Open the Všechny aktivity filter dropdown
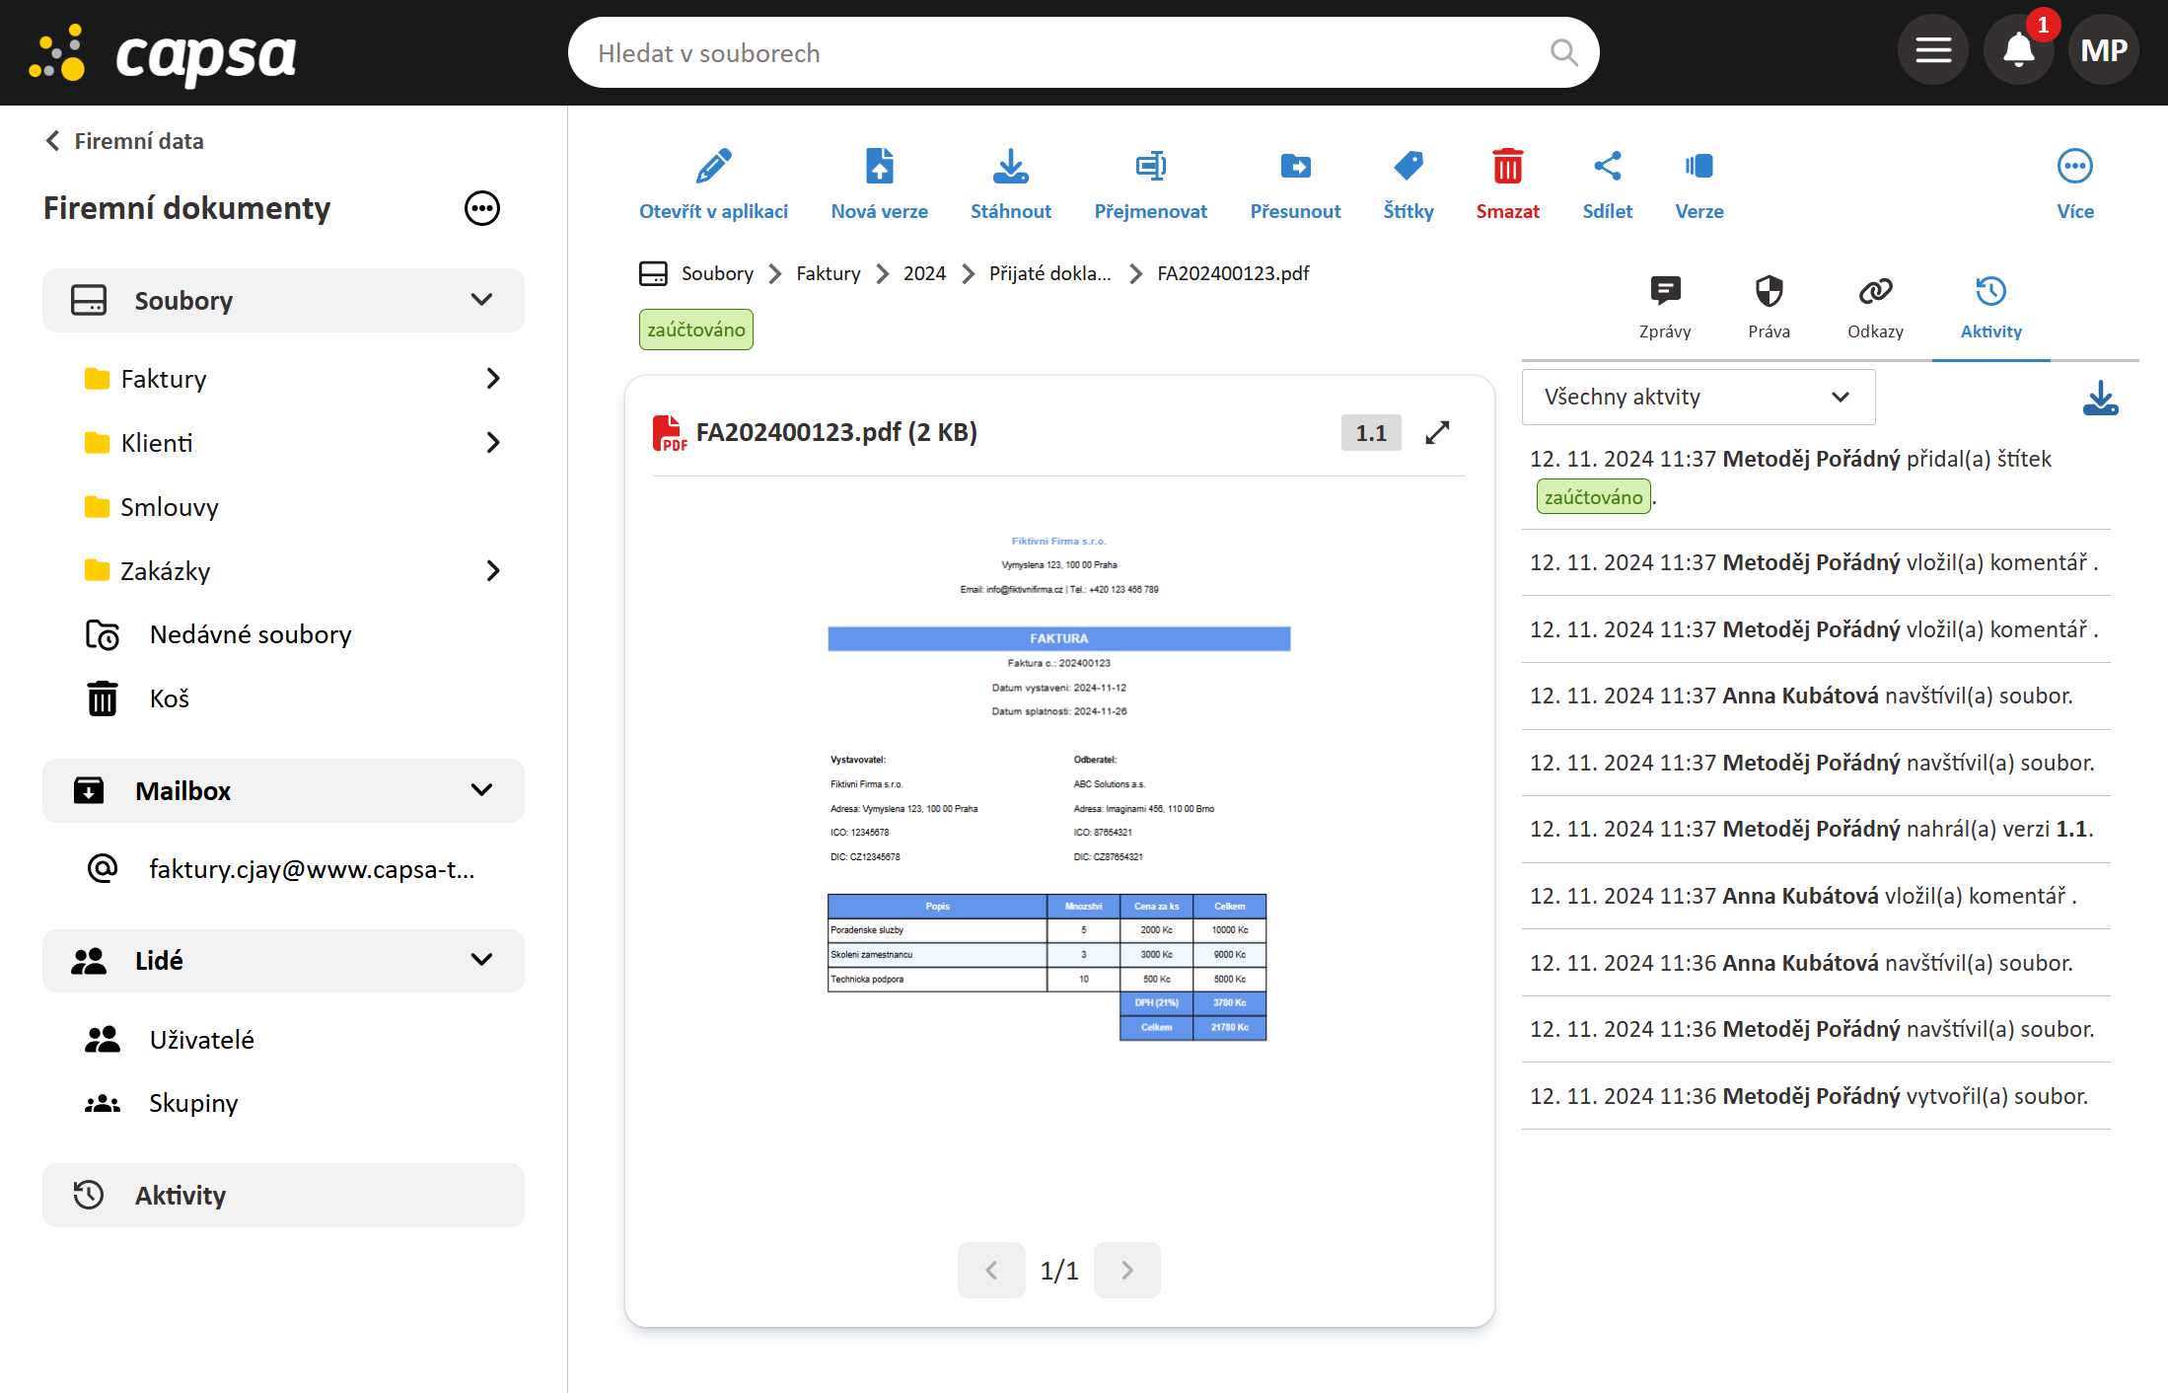The width and height of the screenshot is (2168, 1393). pos(1697,397)
